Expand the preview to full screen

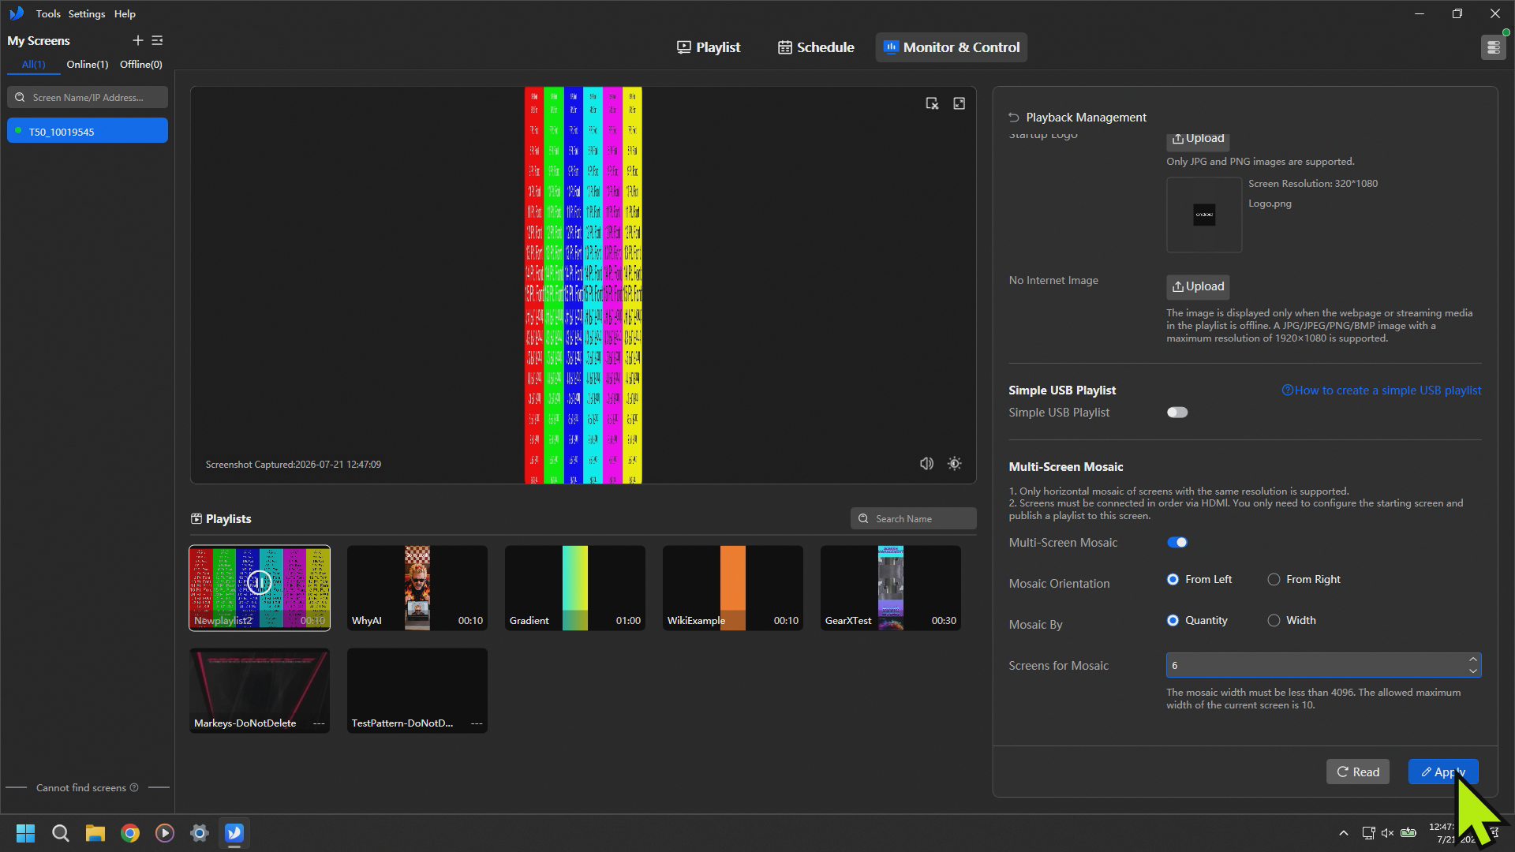[959, 103]
